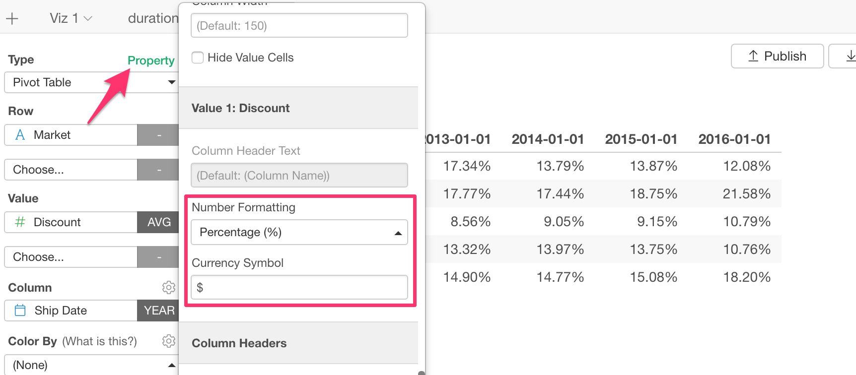This screenshot has width=856, height=375.
Task: Open the Color By settings gear icon
Action: (169, 341)
